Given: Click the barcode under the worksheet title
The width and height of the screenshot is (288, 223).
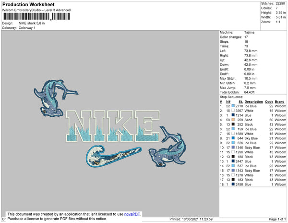Looking at the screenshot, I should [36, 16].
